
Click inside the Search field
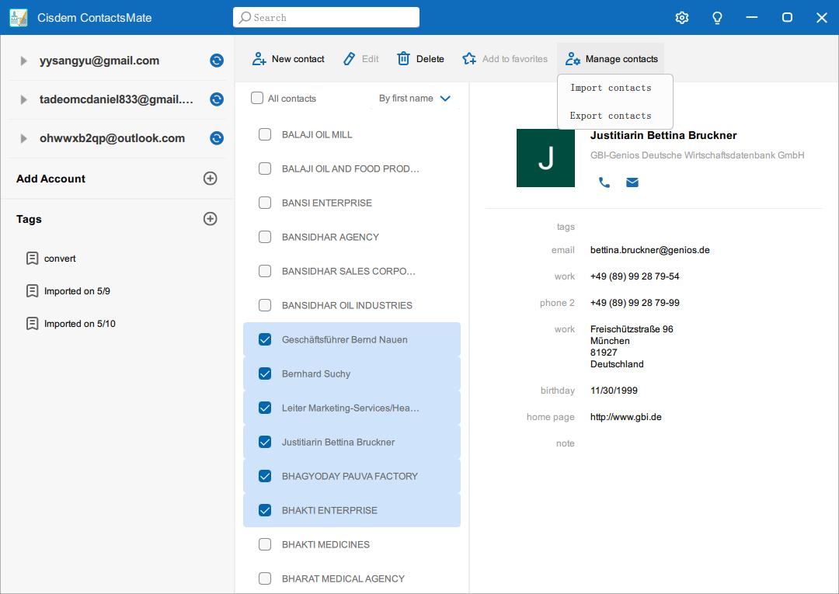(x=326, y=17)
